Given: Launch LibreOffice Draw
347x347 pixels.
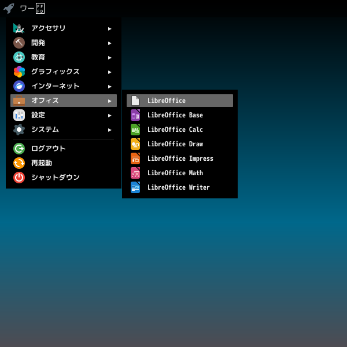Looking at the screenshot, I should pos(180,144).
